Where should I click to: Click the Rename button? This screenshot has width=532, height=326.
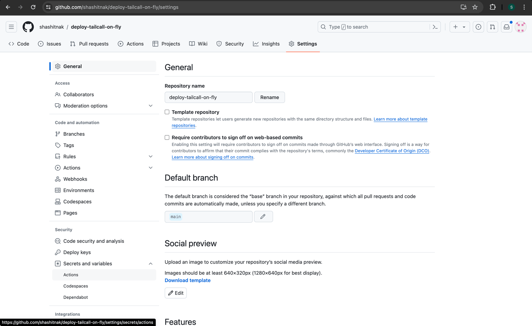point(270,97)
